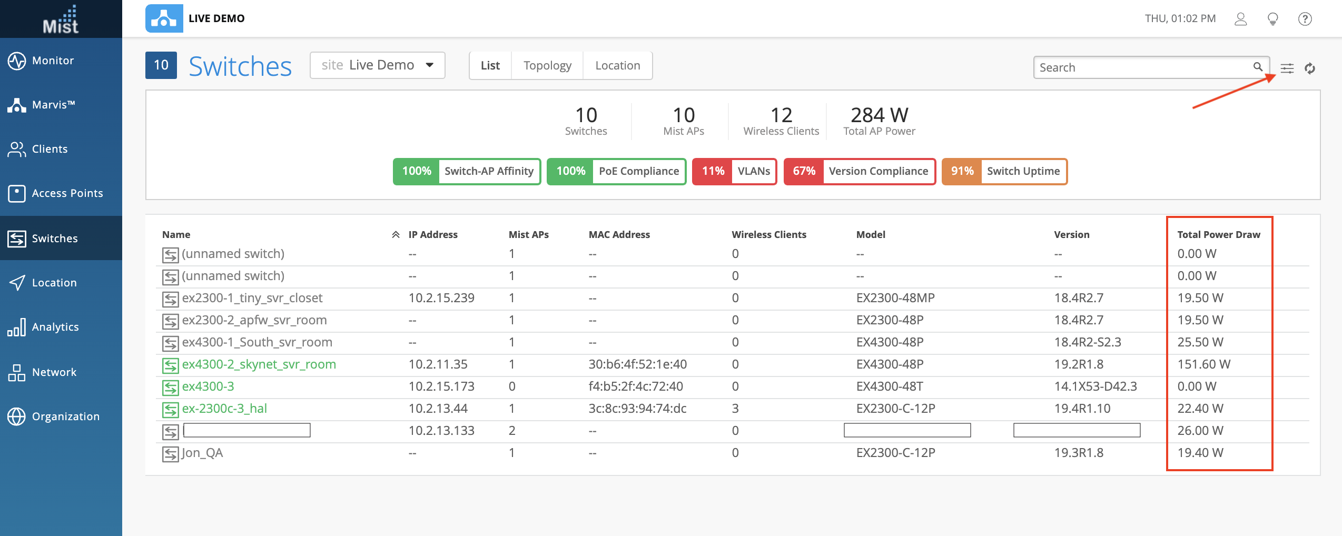1342x536 pixels.
Task: Click the Marvis icon in the sidebar
Action: [17, 105]
